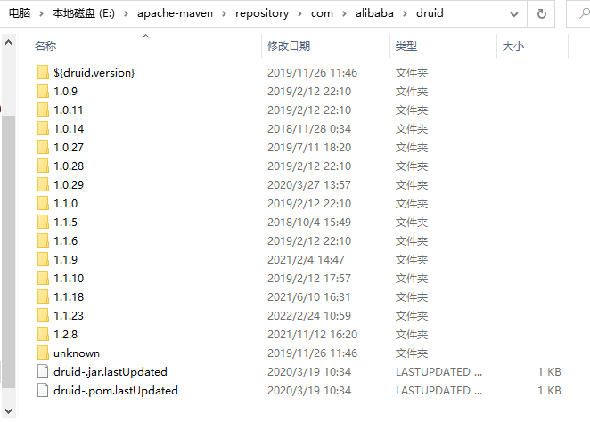
Task: Navigate to repository in the address bar
Action: point(262,13)
